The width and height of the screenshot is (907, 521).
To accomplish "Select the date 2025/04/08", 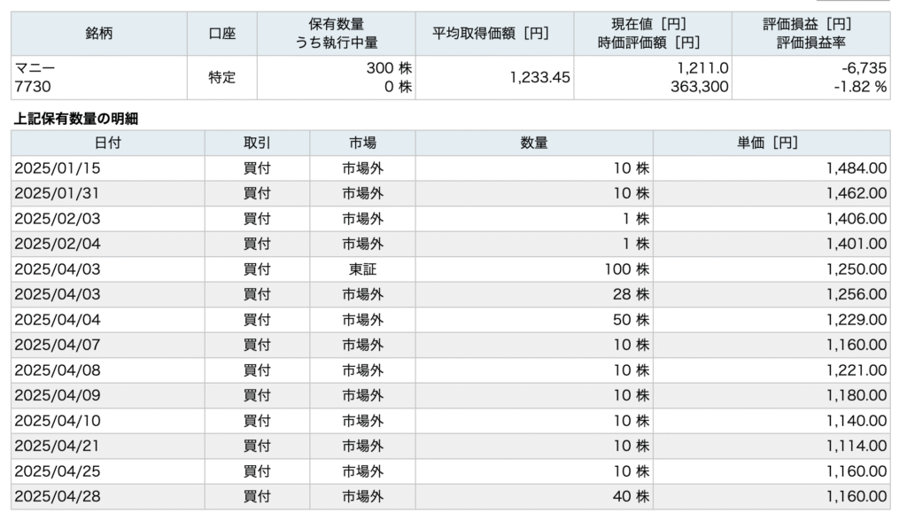I will coord(58,369).
